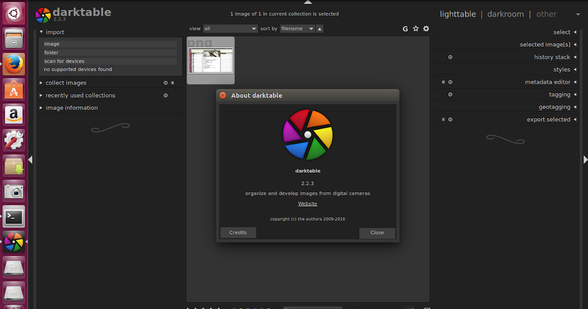Reset the tagging module

pyautogui.click(x=450, y=94)
